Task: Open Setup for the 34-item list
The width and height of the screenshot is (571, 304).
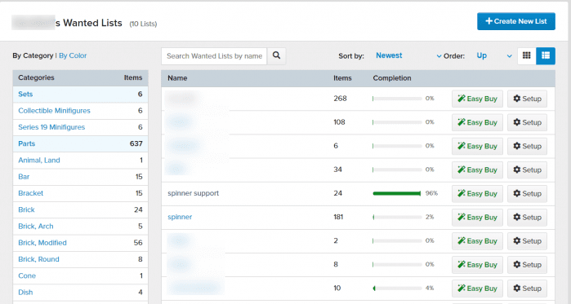Action: (x=528, y=170)
